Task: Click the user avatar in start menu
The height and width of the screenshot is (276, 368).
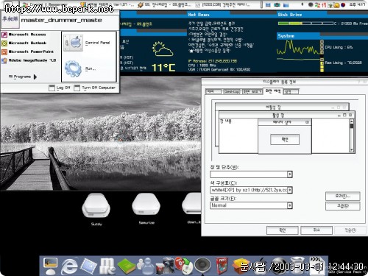Action: pyautogui.click(x=10, y=19)
